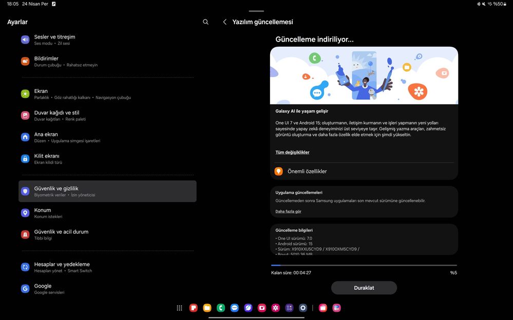Open Güvenlik ve acil durum settings
Viewport: 513px width, 320px height.
tap(107, 234)
